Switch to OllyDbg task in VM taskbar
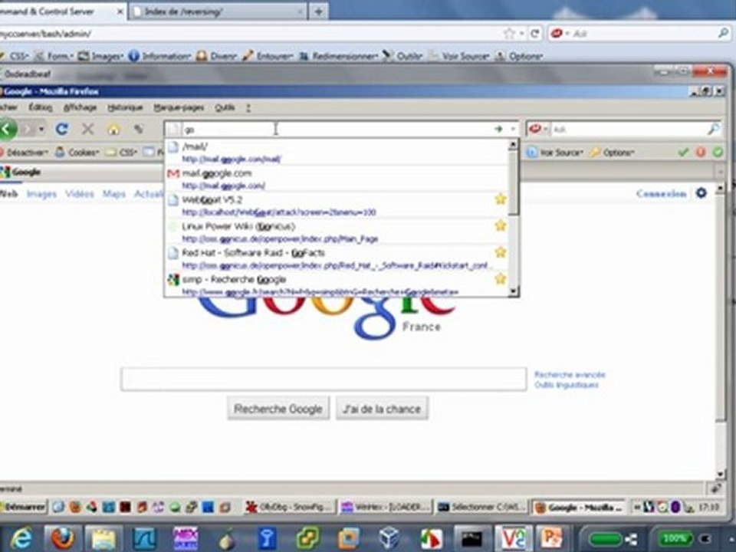736x552 pixels. (x=289, y=507)
